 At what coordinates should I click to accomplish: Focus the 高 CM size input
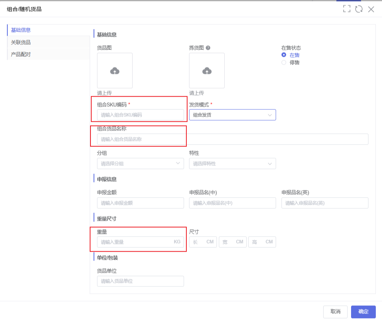(262, 242)
